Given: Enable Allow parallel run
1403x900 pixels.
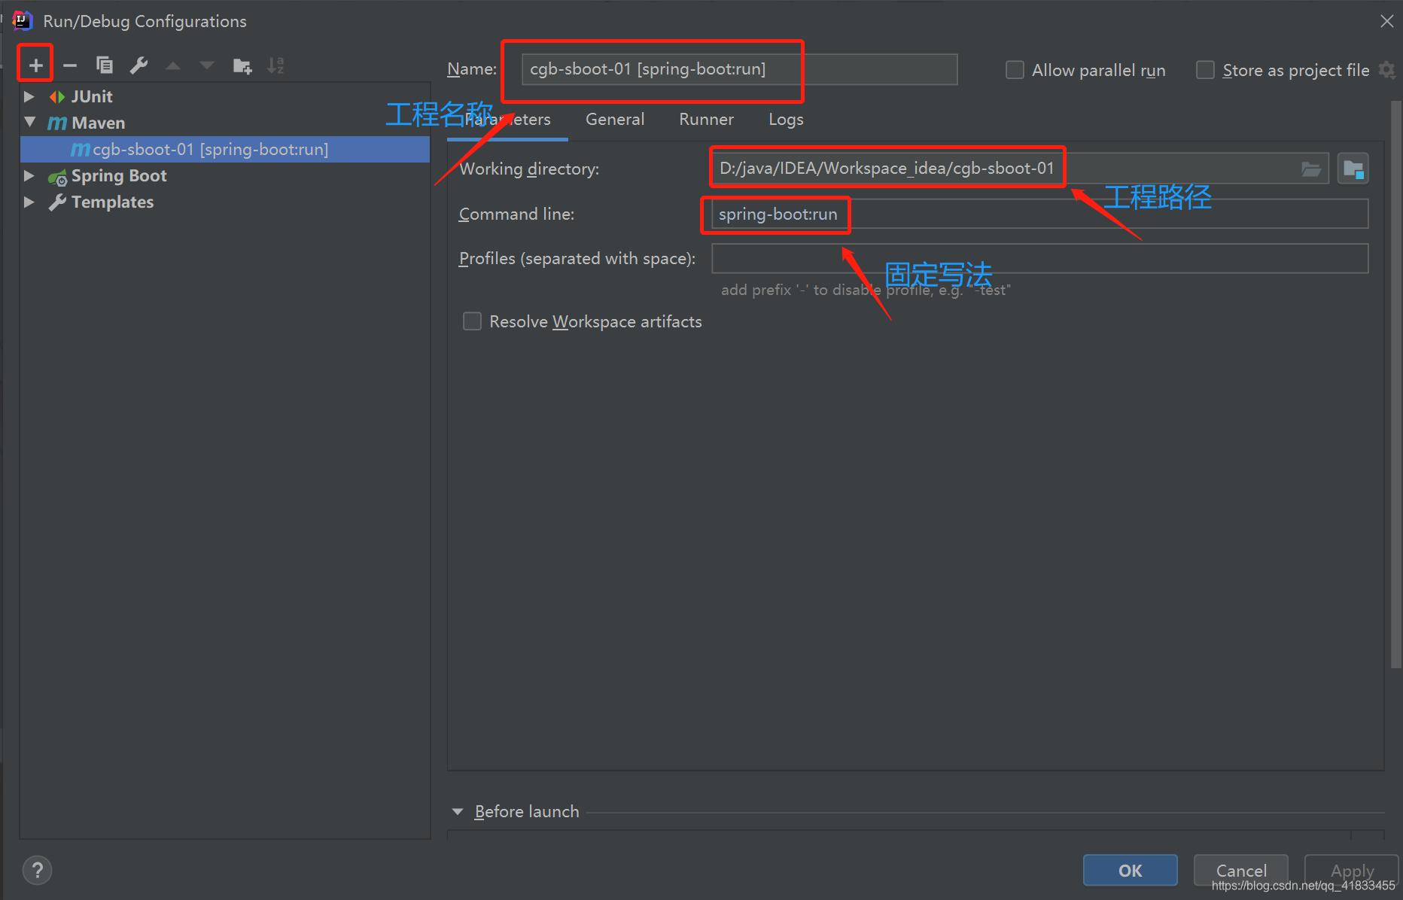Looking at the screenshot, I should pyautogui.click(x=1015, y=70).
